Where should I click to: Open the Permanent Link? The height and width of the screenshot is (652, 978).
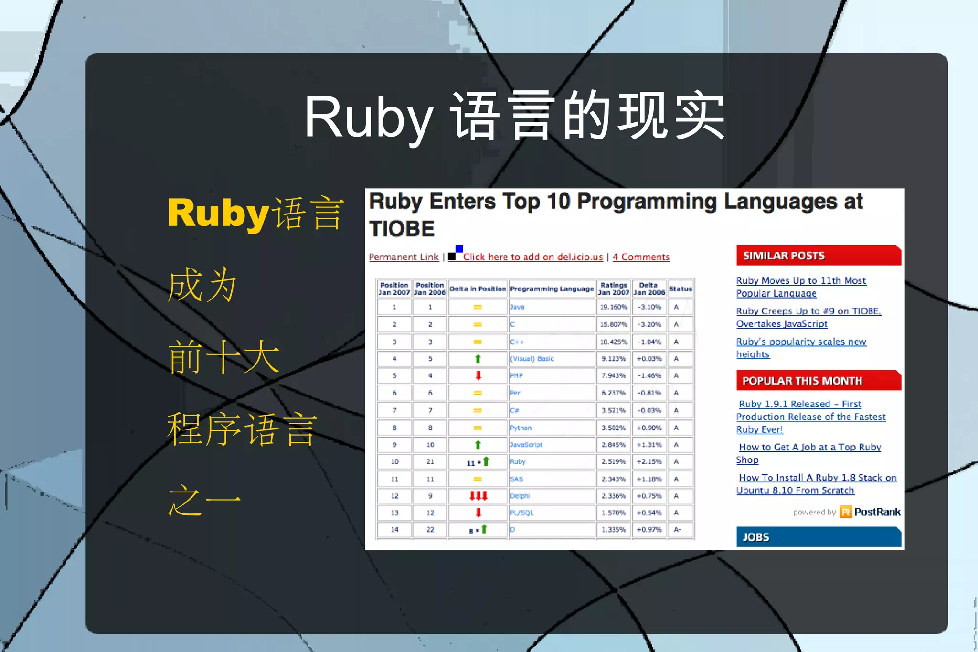pyautogui.click(x=404, y=257)
